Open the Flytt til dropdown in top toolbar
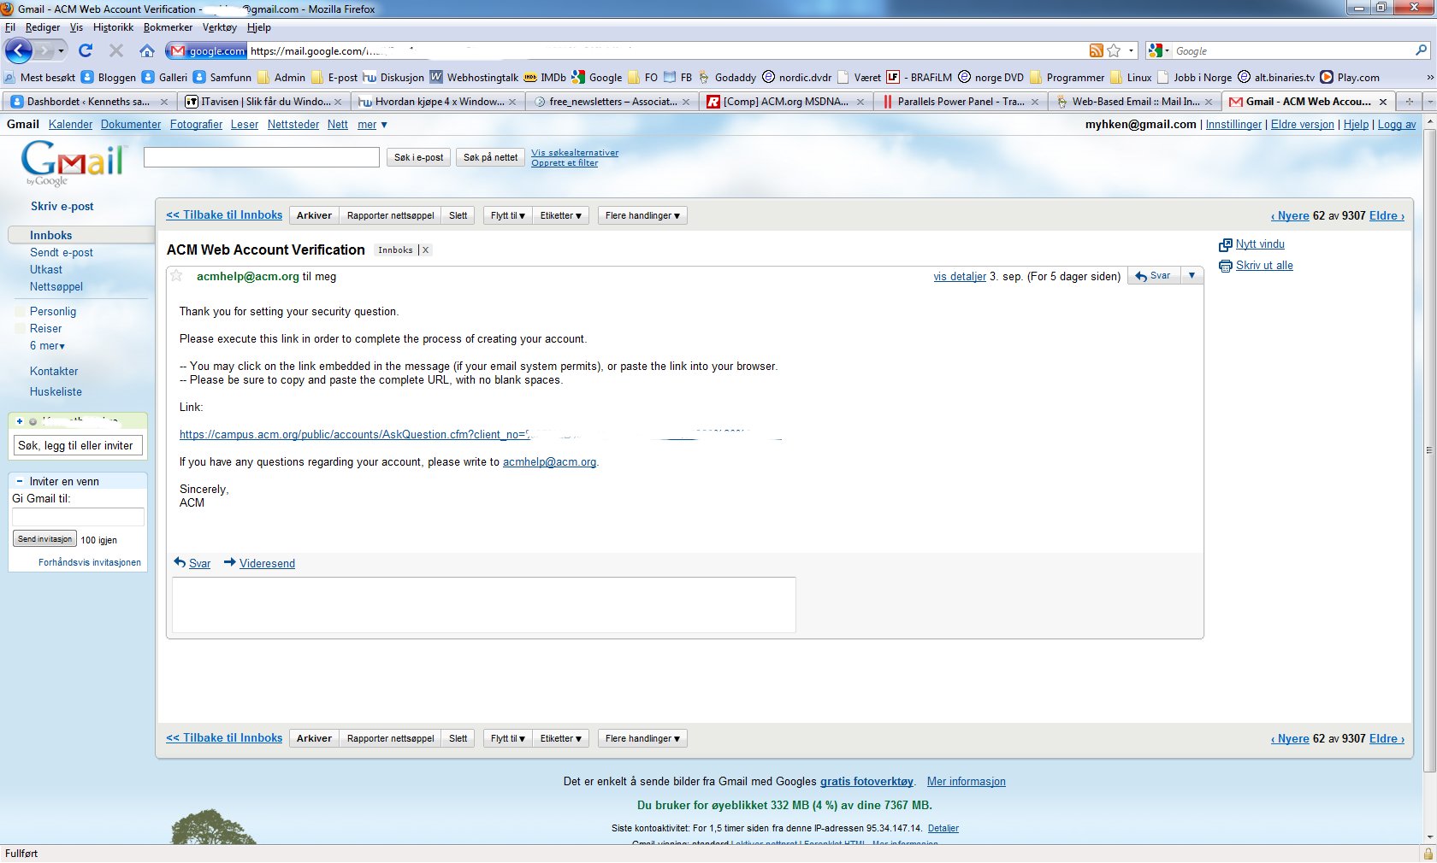 [507, 215]
